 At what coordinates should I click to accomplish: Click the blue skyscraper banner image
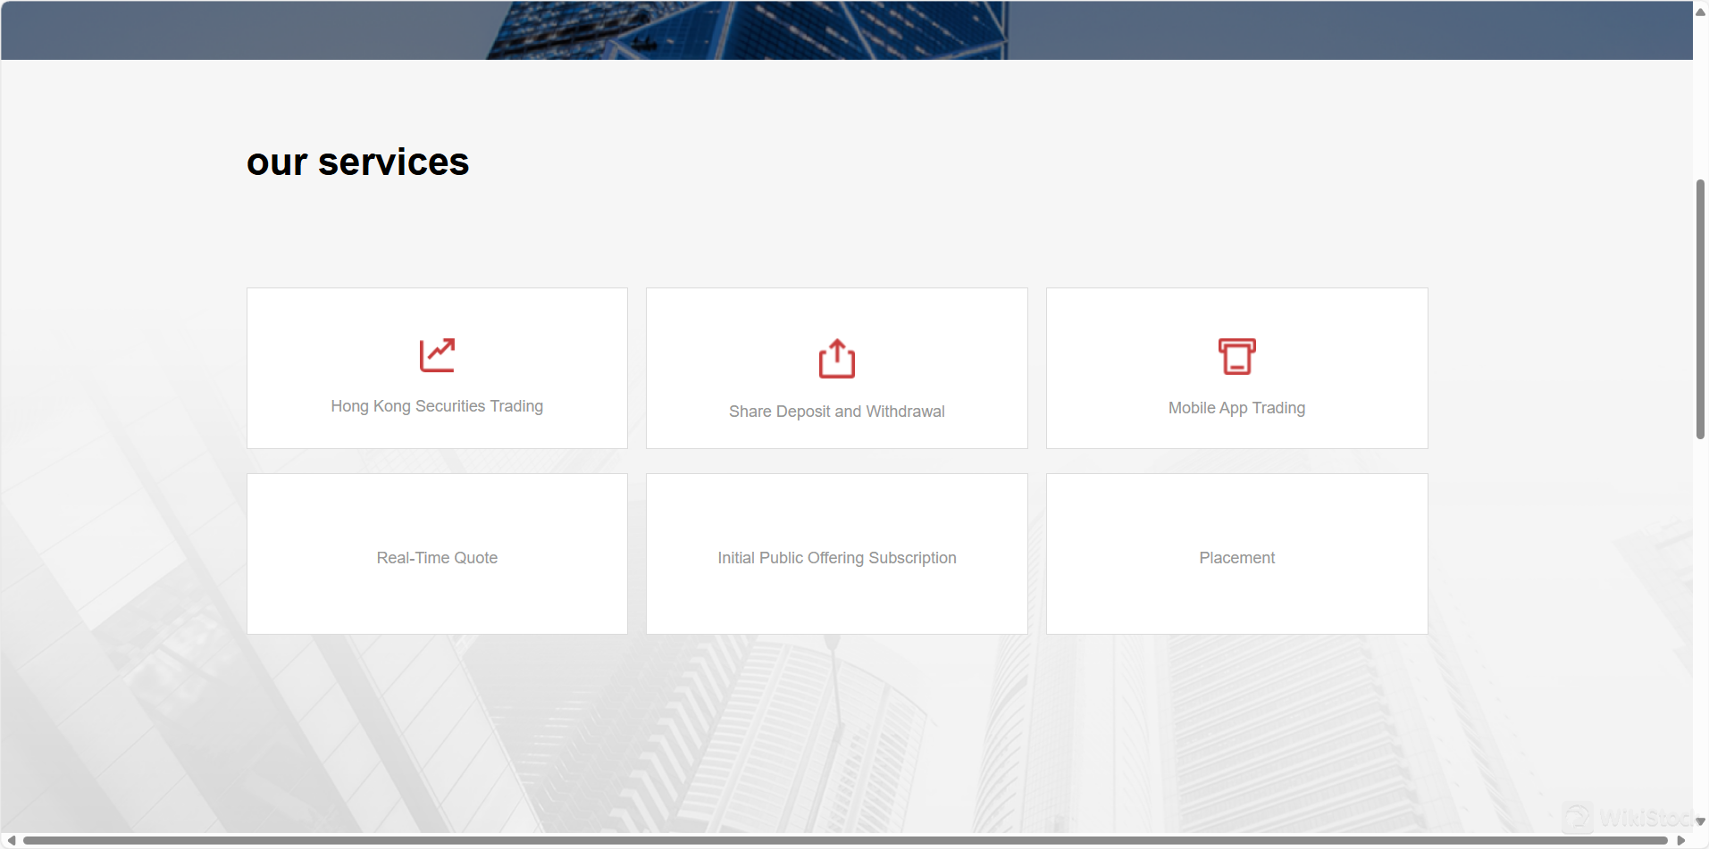[747, 30]
